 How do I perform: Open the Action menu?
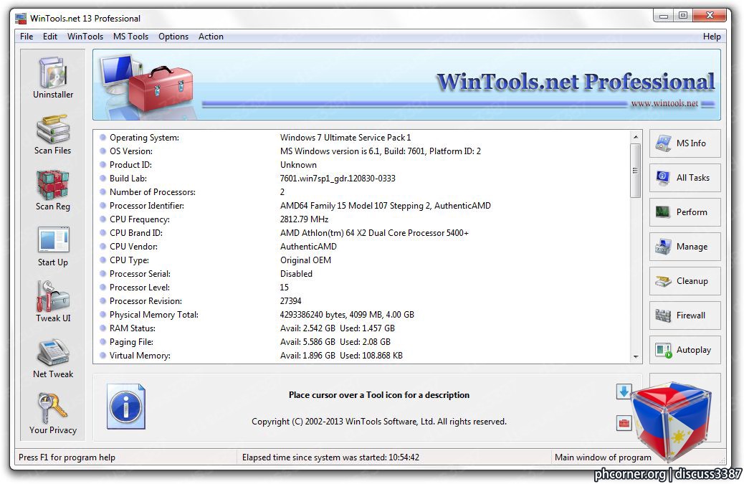click(x=211, y=37)
